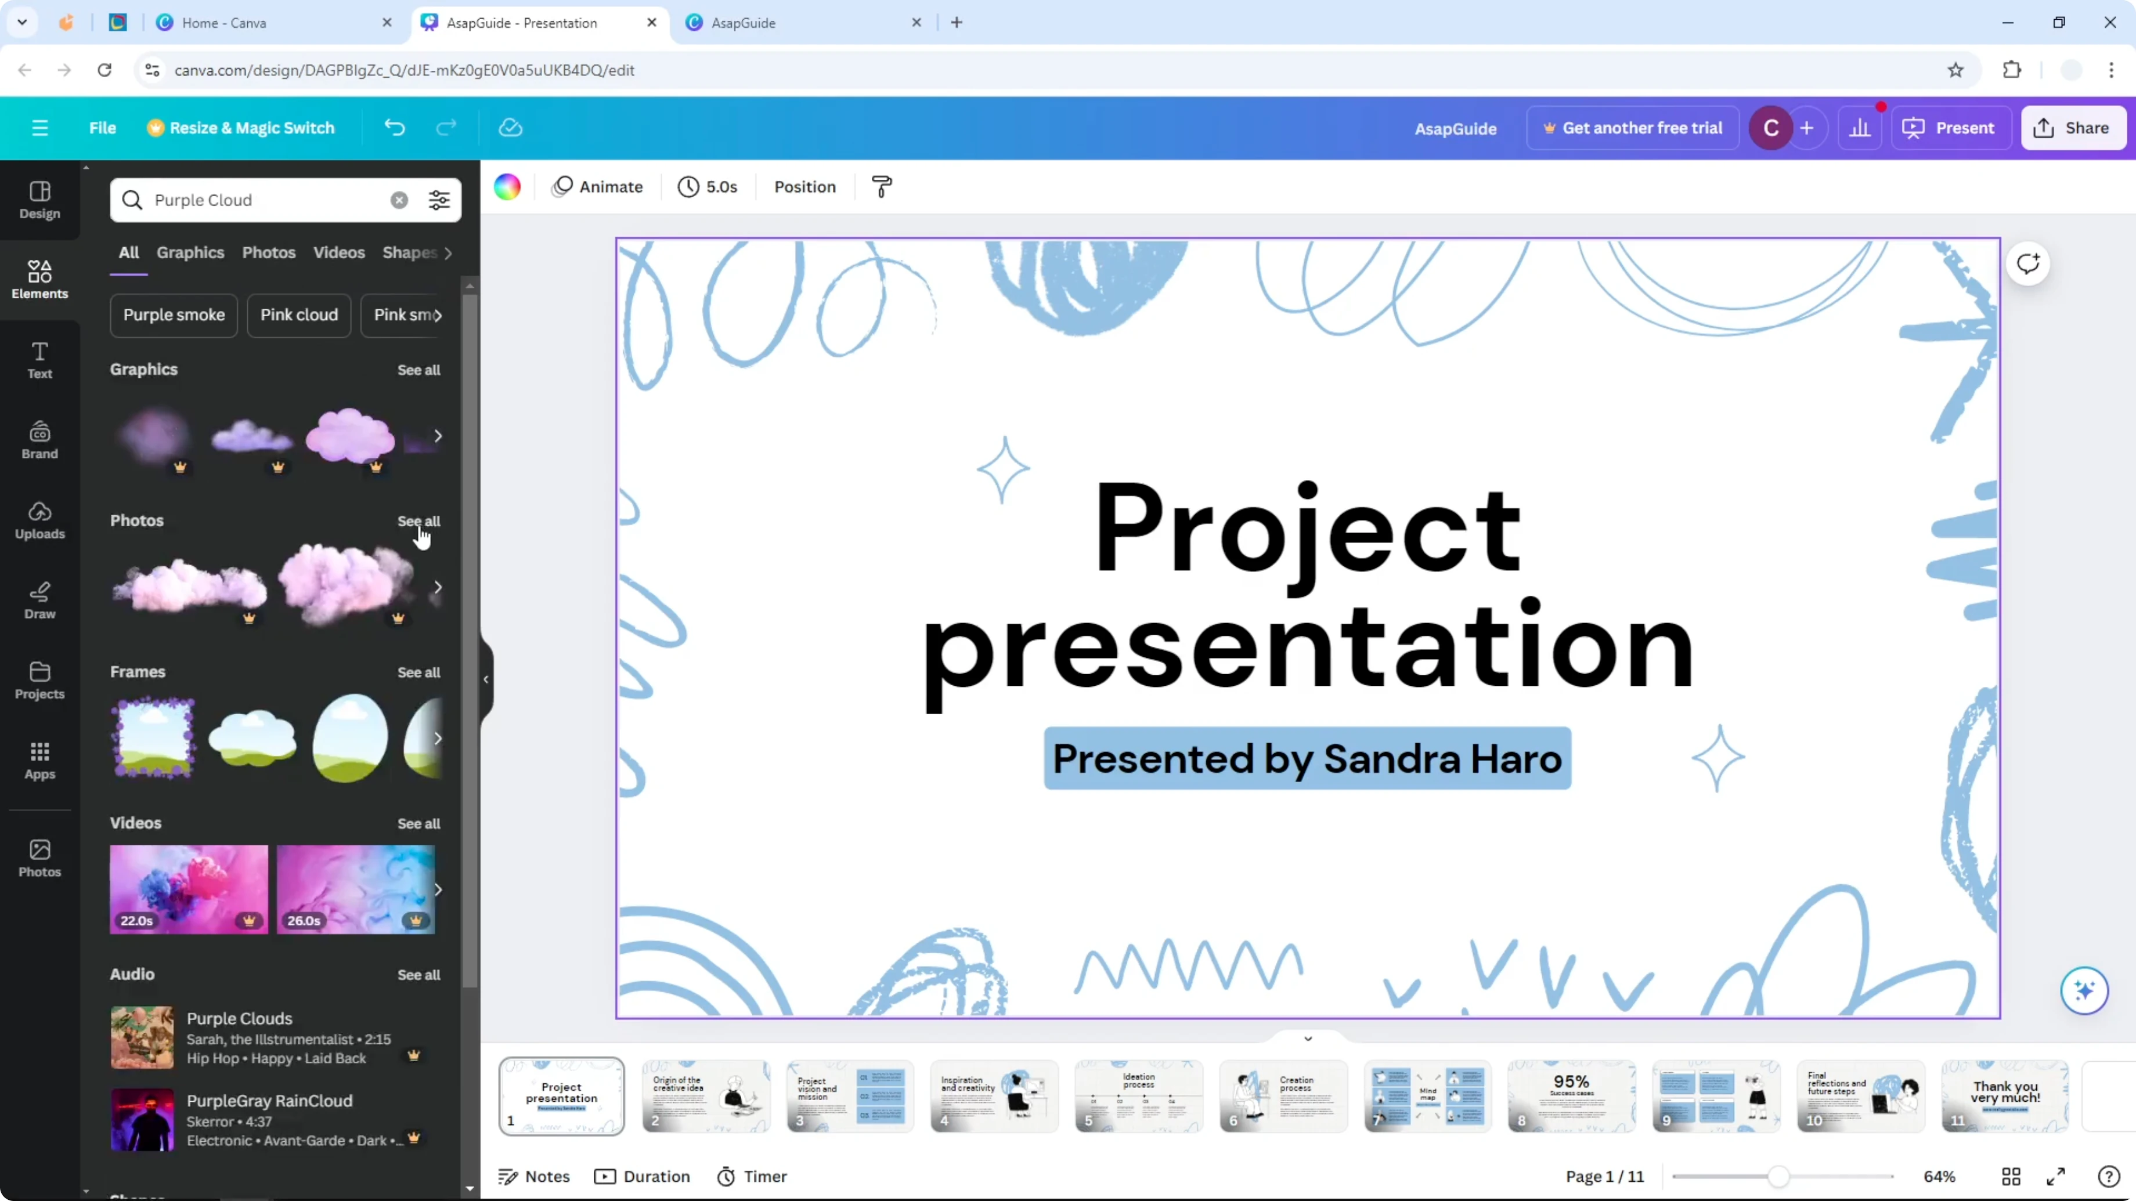Open the Animate options
The height and width of the screenshot is (1201, 2136).
click(597, 186)
